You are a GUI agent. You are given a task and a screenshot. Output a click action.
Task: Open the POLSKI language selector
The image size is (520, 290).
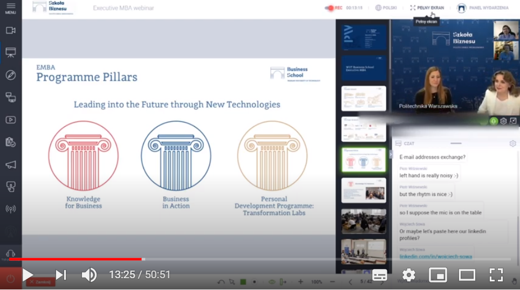(x=386, y=8)
